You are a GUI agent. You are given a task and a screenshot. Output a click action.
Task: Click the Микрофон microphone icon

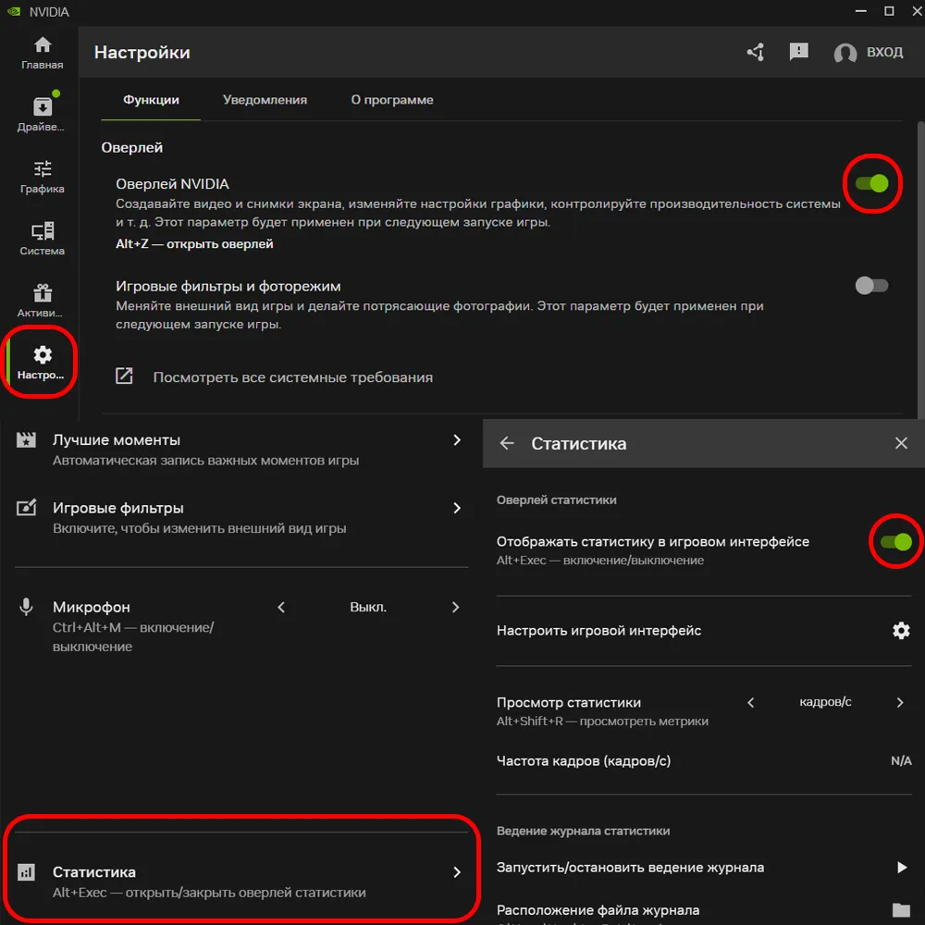[26, 607]
